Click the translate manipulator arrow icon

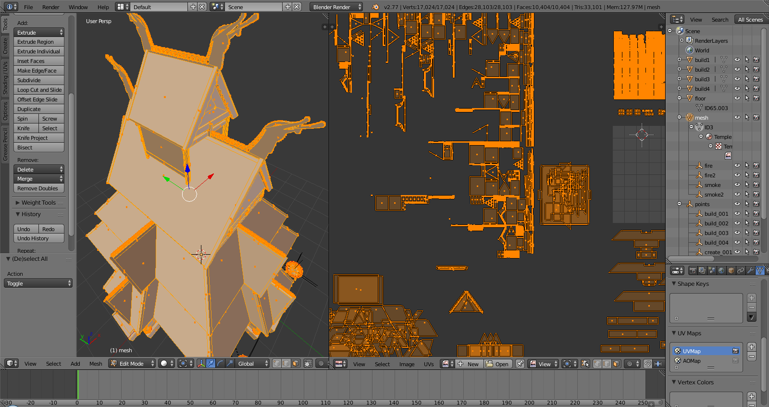211,364
